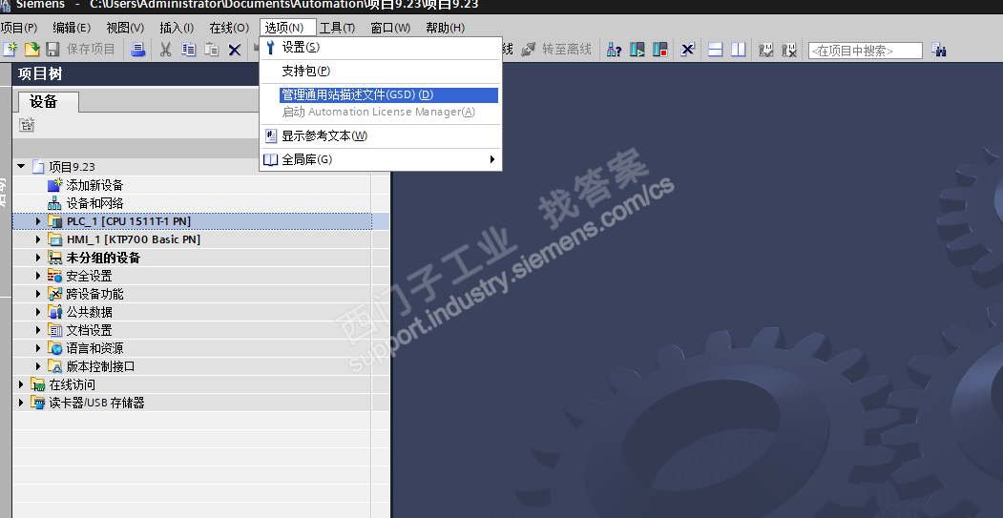This screenshot has height=518, width=1003.
Task: Click the plug icon with checkmark
Action: coord(765,50)
